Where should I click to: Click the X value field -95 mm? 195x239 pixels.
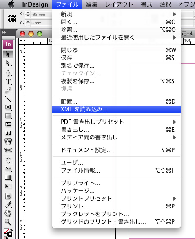41,15
